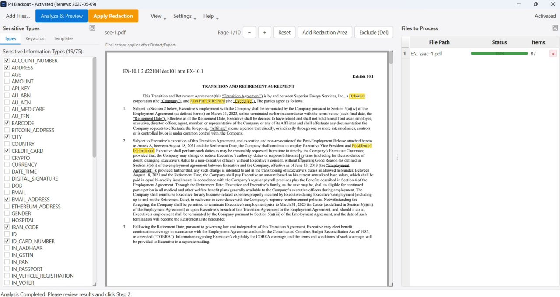
Task: Click the items count 87
Action: click(x=533, y=54)
